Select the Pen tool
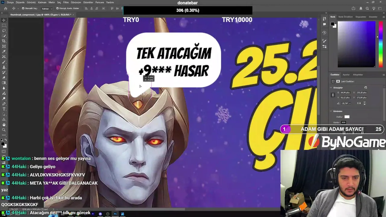The width and height of the screenshot is (386, 217). (x=4, y=104)
